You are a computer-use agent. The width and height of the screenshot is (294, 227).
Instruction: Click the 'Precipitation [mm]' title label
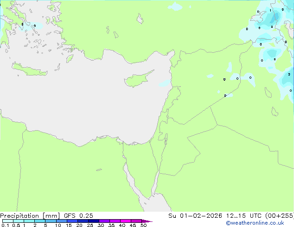click(30, 216)
